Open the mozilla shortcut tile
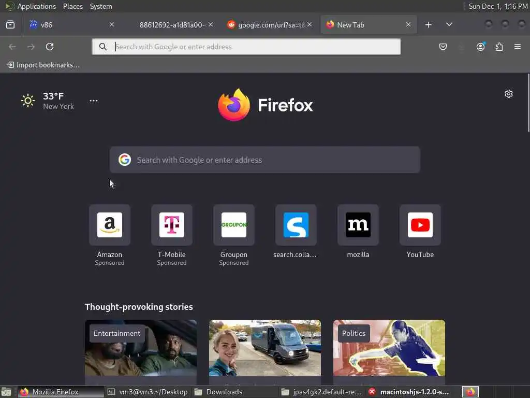Screen dimensions: 530x398 coord(358,232)
